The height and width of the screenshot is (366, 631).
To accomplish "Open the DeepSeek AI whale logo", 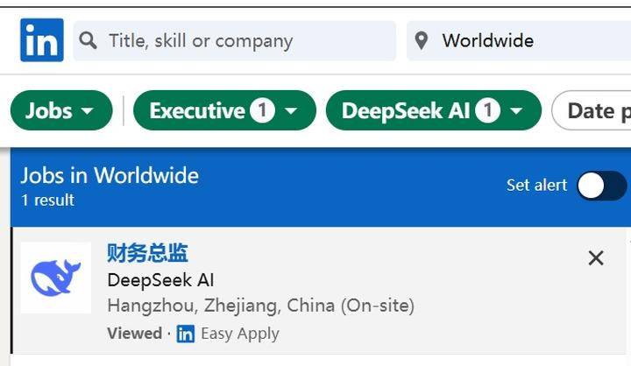I will [56, 278].
